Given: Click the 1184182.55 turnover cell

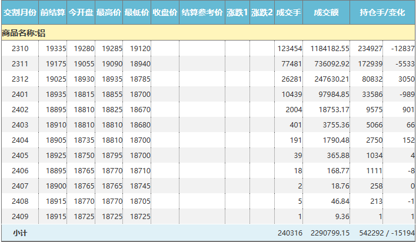Looking at the screenshot, I should coord(330,48).
